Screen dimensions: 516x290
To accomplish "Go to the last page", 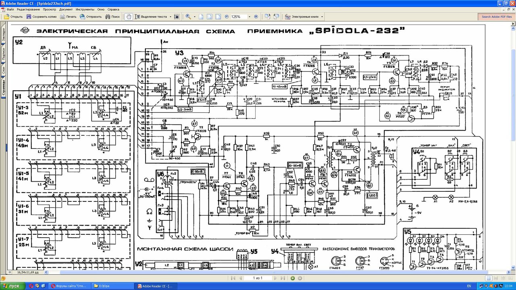I will coord(283,278).
